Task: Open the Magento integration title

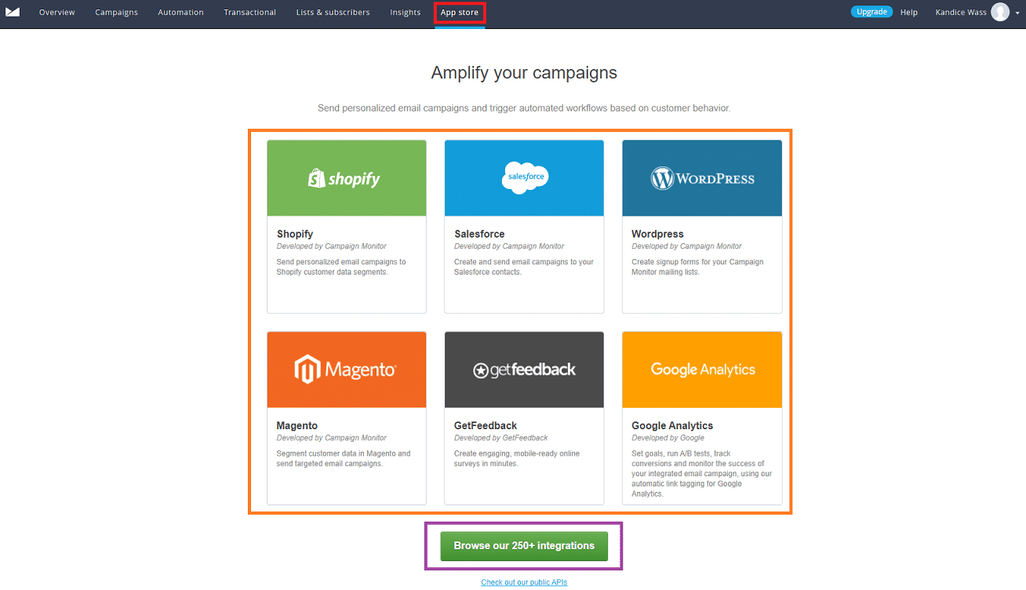Action: coord(297,425)
